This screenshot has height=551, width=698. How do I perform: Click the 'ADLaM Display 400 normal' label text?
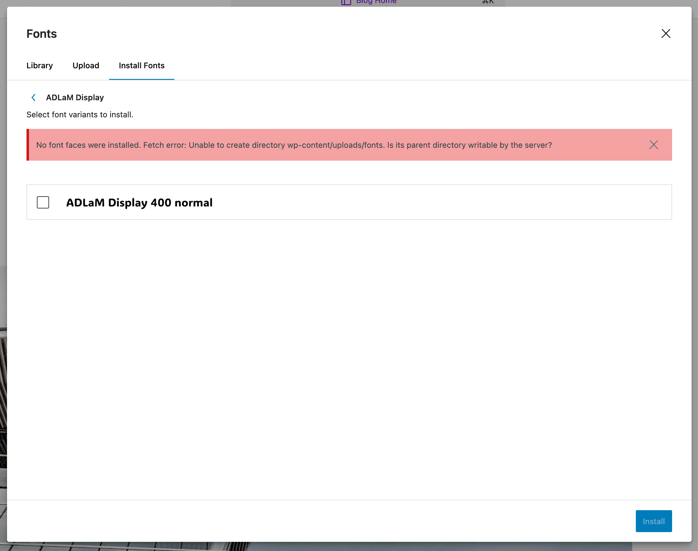click(139, 203)
